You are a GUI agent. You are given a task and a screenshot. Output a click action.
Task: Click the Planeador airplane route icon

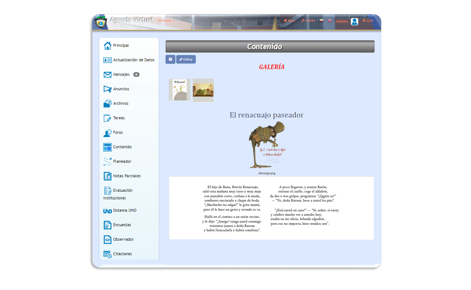[x=107, y=162]
